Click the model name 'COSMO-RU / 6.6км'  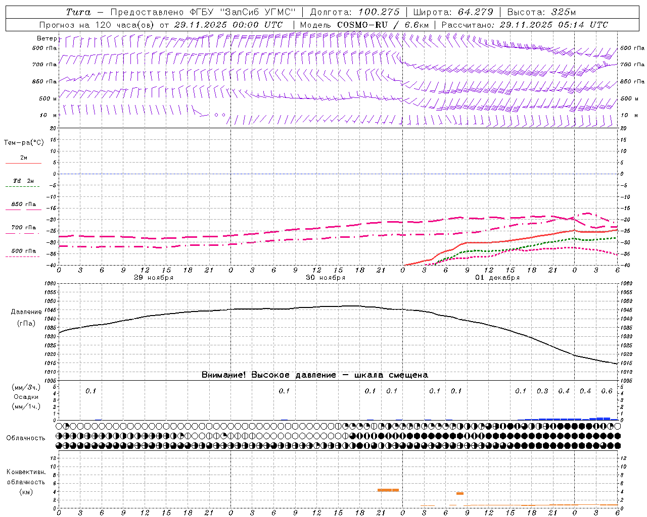coord(383,25)
